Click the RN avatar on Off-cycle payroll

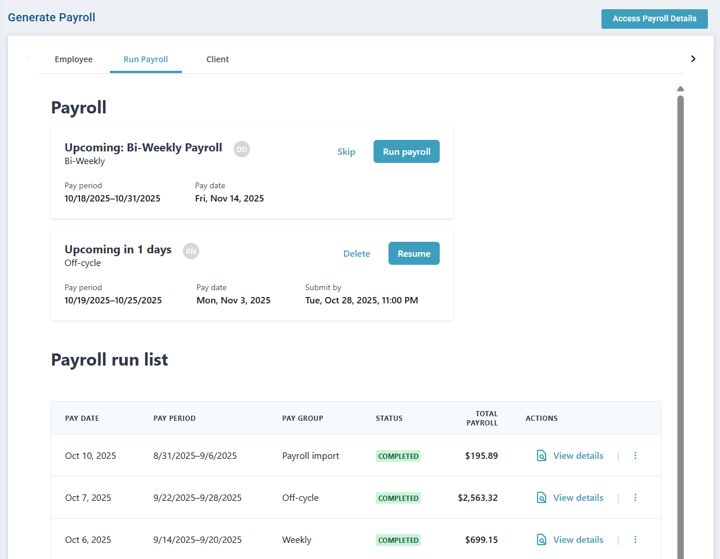click(191, 251)
